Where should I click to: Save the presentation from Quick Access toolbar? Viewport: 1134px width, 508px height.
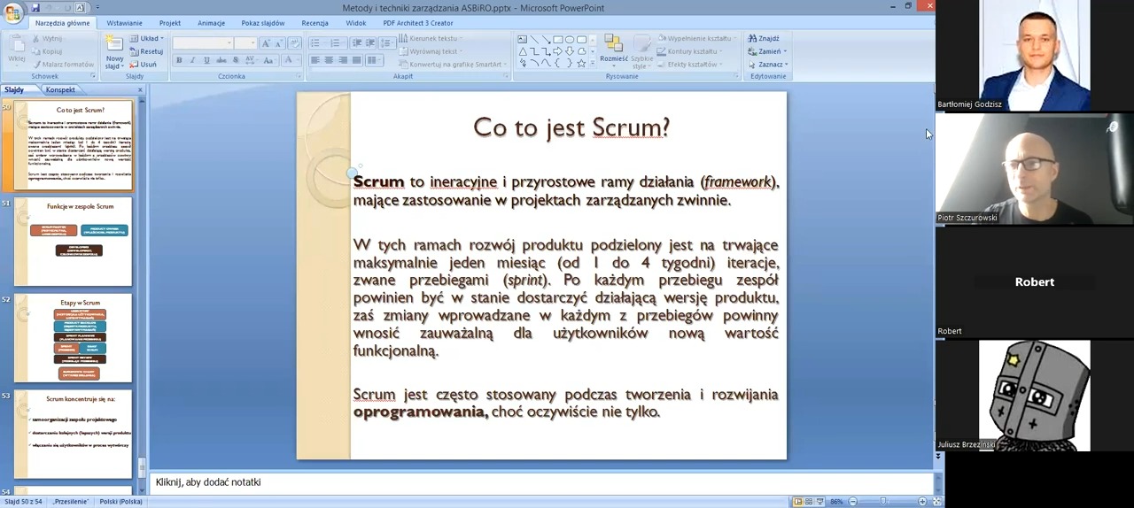click(x=36, y=7)
